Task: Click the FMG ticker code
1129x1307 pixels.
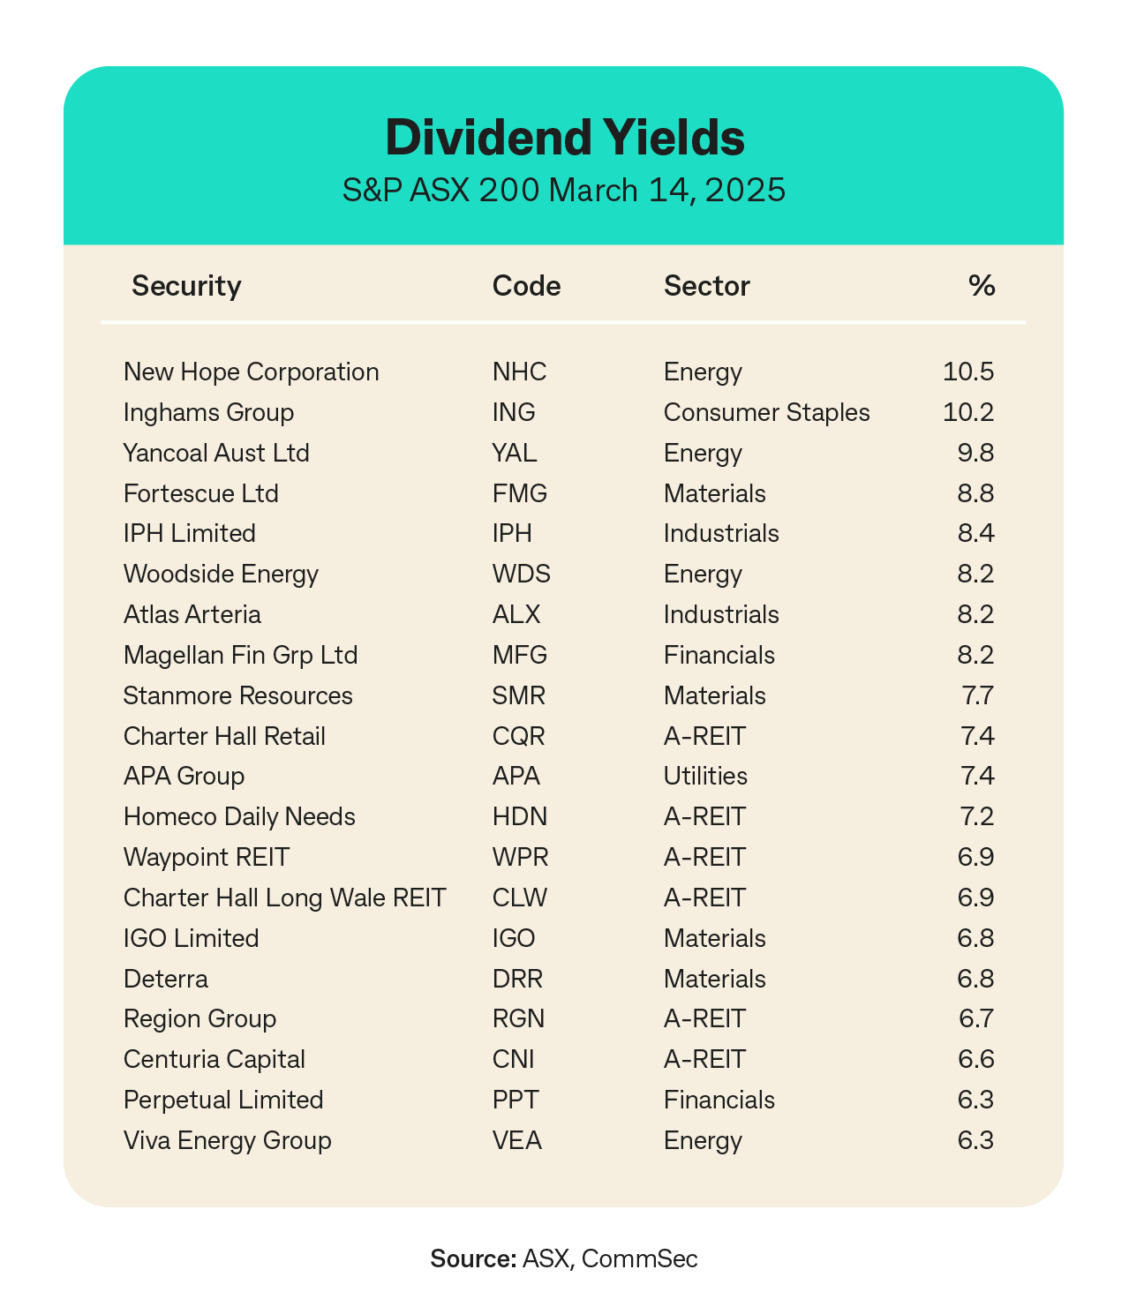Action: pos(519,493)
